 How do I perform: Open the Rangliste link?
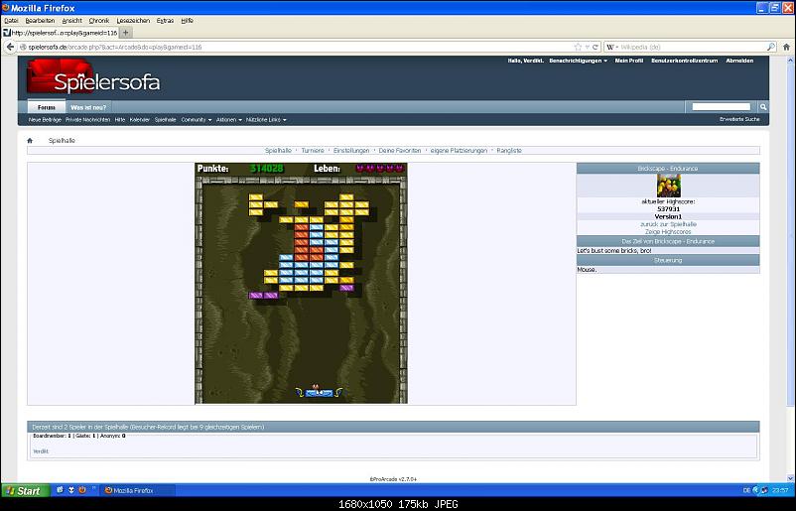[x=509, y=151]
